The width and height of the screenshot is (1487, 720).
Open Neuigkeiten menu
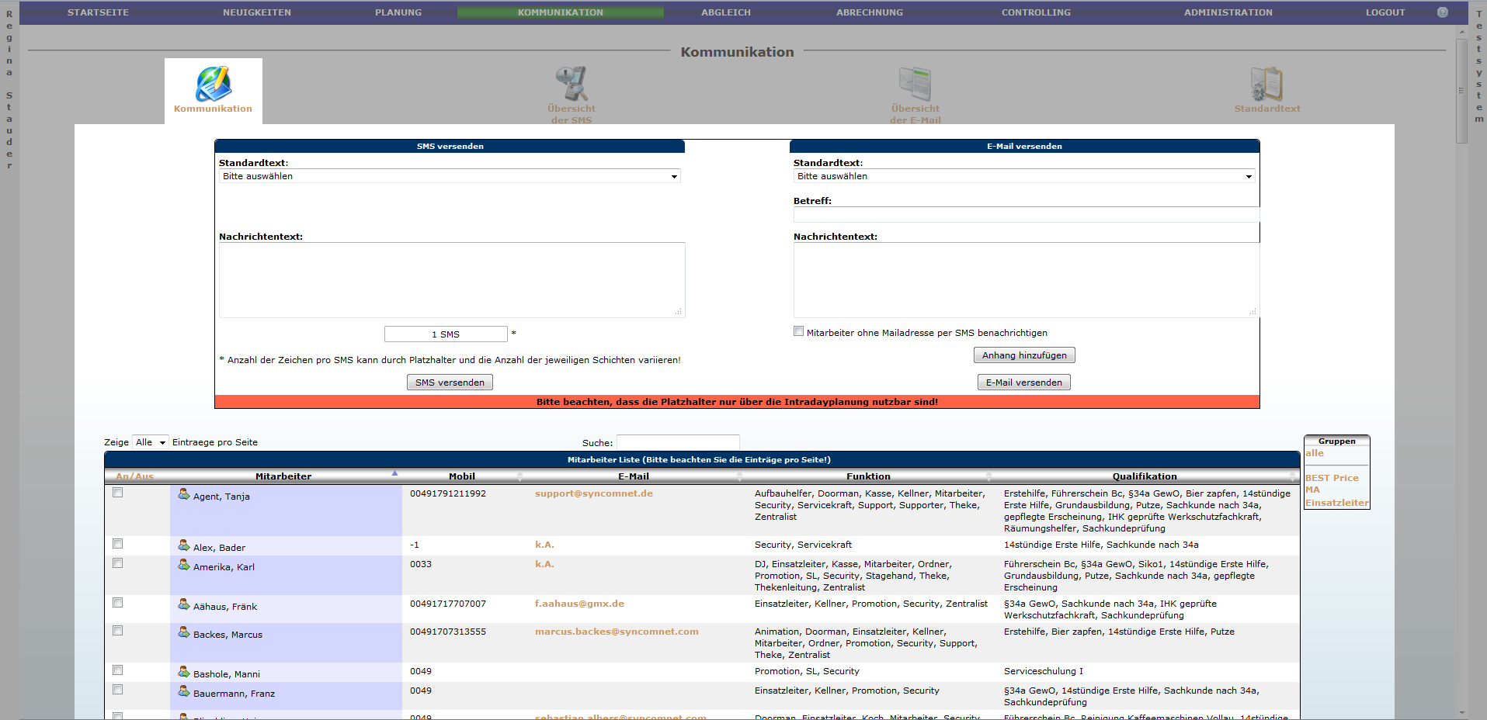coord(257,12)
